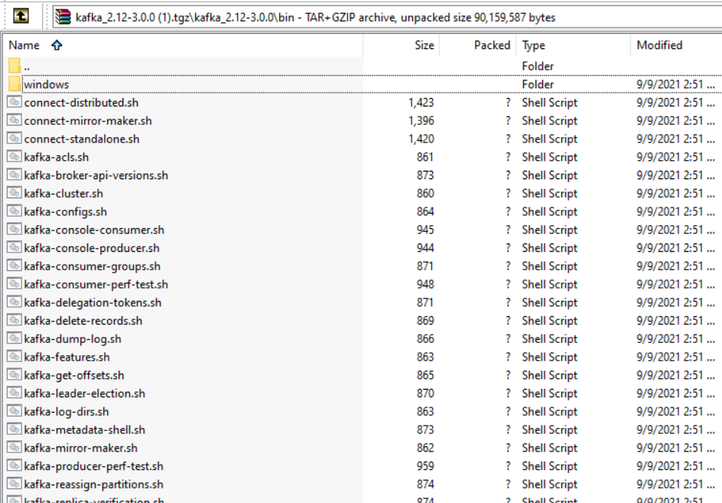The image size is (722, 503).
Task: Click the file name 'kafka-delegation-tokens.sh'
Action: (x=93, y=302)
